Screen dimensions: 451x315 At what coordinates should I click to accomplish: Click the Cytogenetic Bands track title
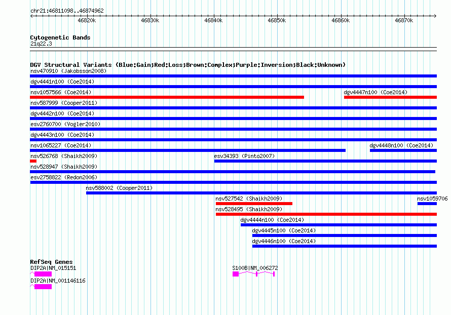[60, 37]
